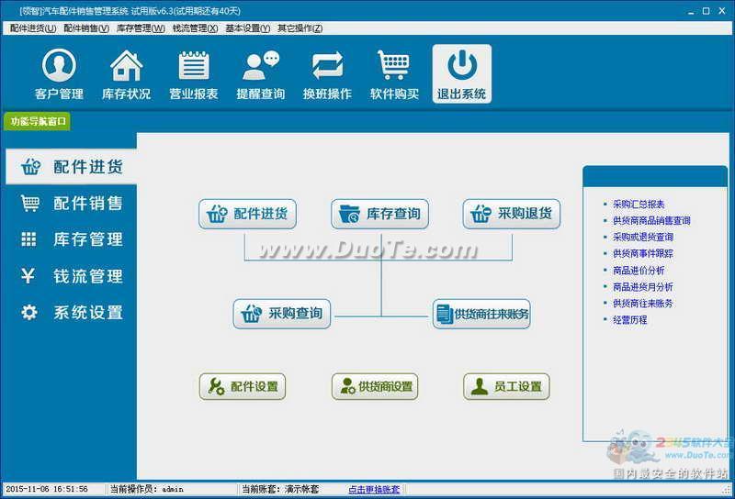Open 供货商往来账务 button
The width and height of the screenshot is (735, 499).
pos(481,314)
